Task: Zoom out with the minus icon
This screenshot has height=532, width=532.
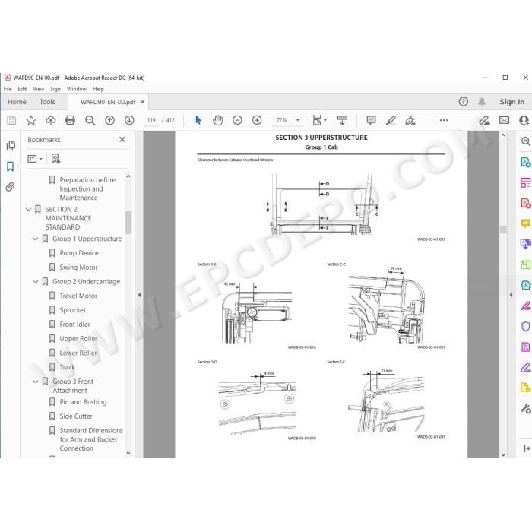Action: coord(237,120)
